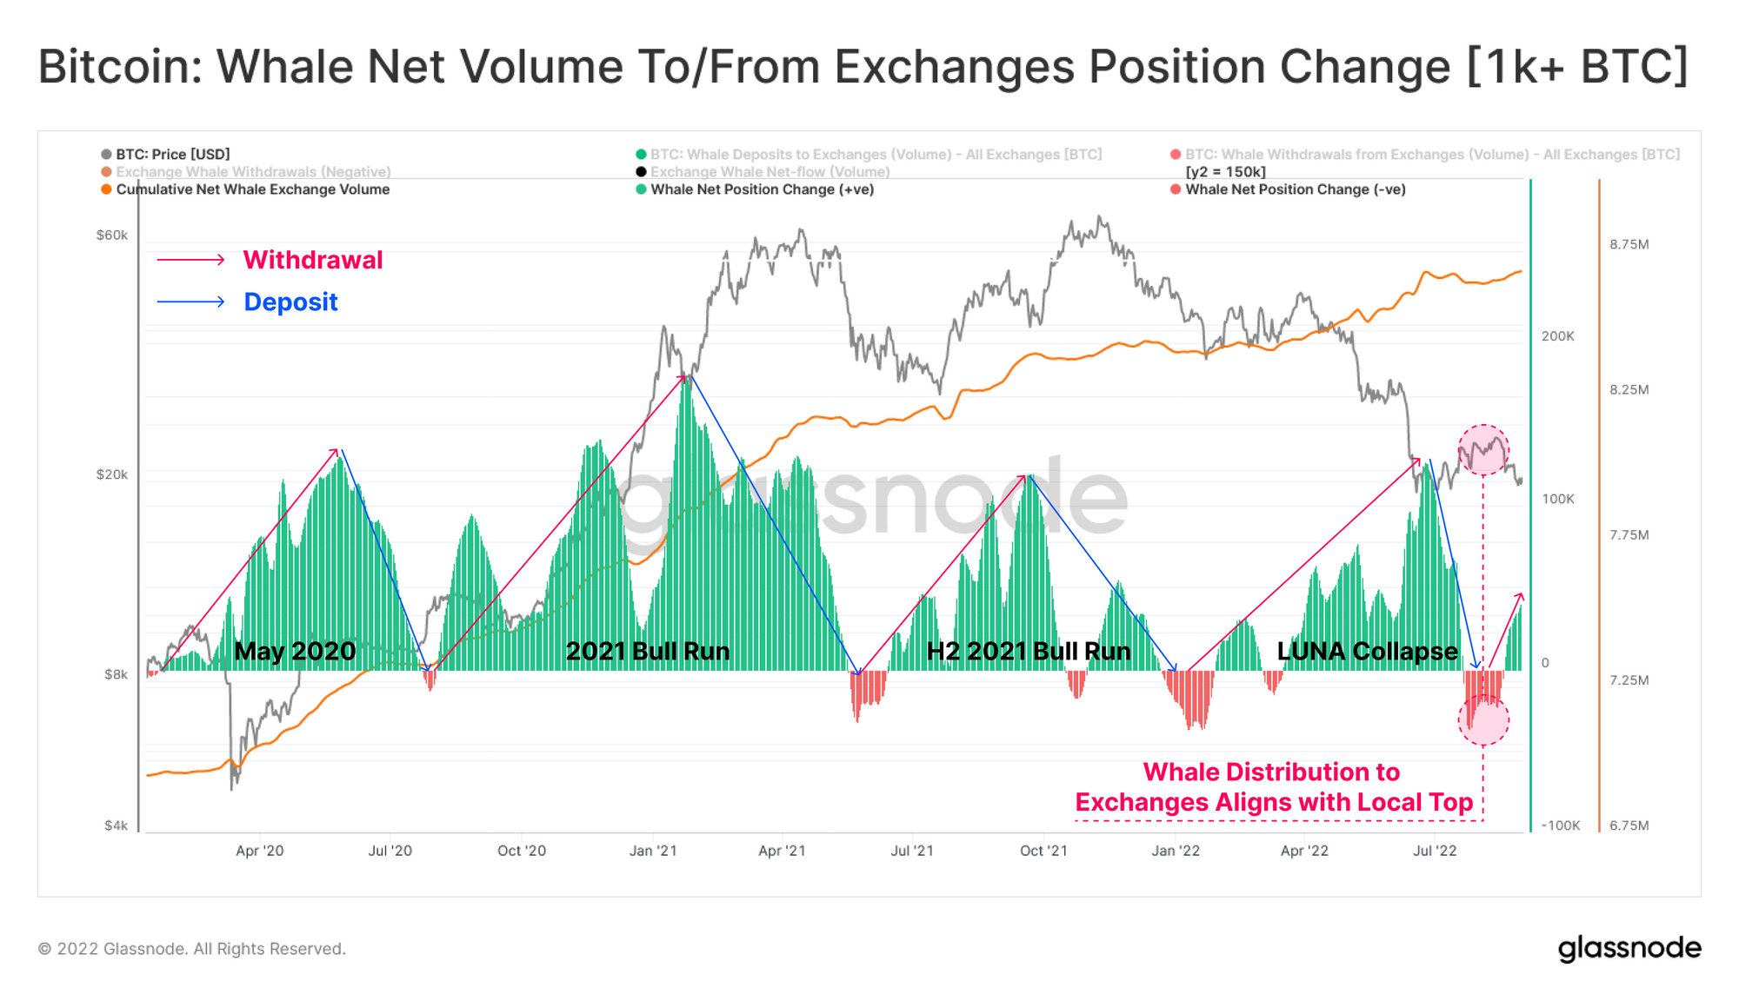The width and height of the screenshot is (1739, 1001).
Task: Enable the Exchange Whale Net-flow (Volume) series
Action: 770,172
